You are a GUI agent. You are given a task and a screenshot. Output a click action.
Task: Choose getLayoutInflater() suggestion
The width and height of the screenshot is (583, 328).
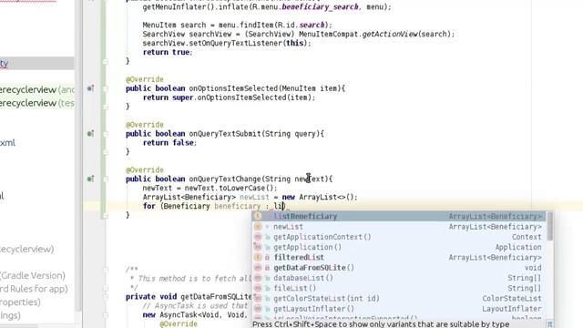(399, 309)
